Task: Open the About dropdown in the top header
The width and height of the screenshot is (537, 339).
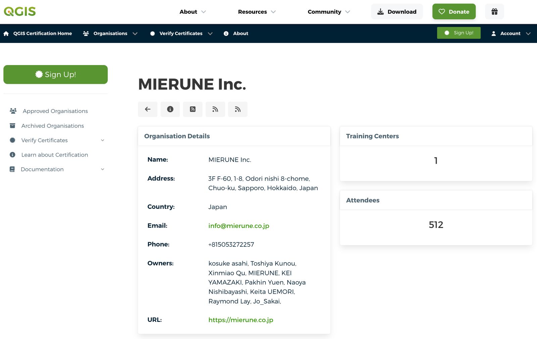Action: coord(193,12)
